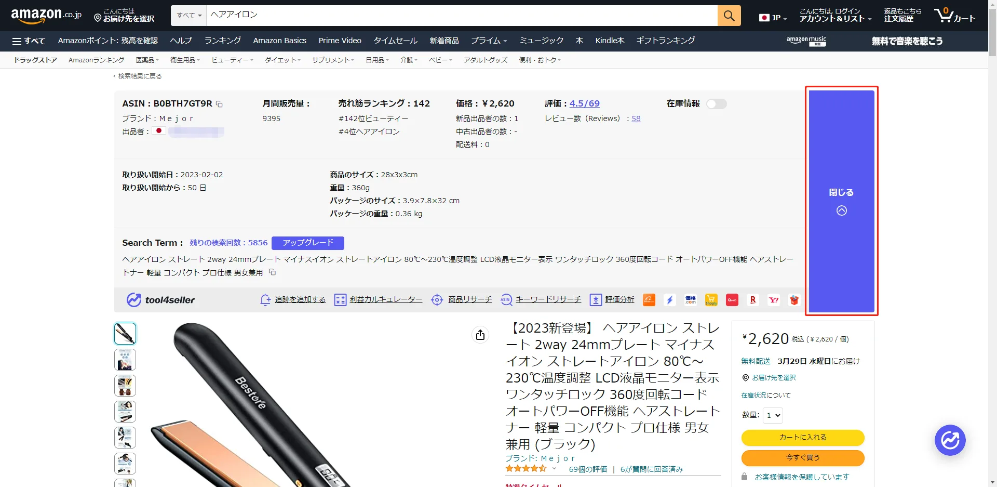Select the third product thumbnail

[x=125, y=386]
